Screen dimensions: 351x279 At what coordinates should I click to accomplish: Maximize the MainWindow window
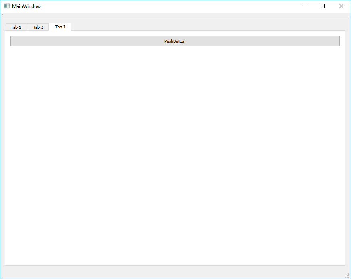[x=323, y=6]
